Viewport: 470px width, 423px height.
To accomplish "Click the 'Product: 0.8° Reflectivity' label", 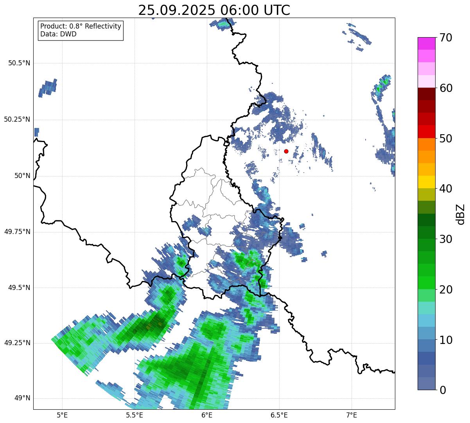I will (81, 26).
